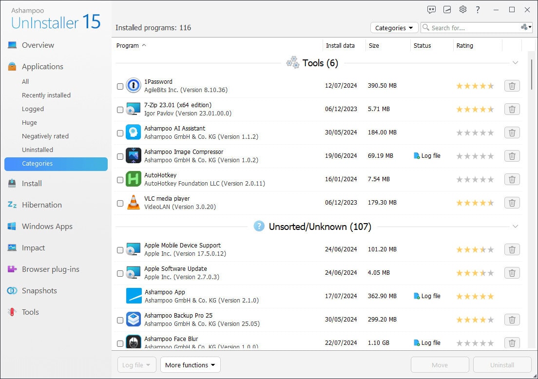Viewport: 538px width, 379px height.
Task: Sort by Size column header
Action: [374, 46]
